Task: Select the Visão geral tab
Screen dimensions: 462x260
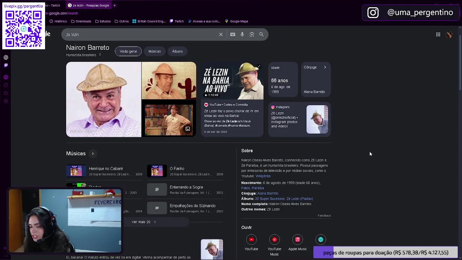Action: (128, 51)
